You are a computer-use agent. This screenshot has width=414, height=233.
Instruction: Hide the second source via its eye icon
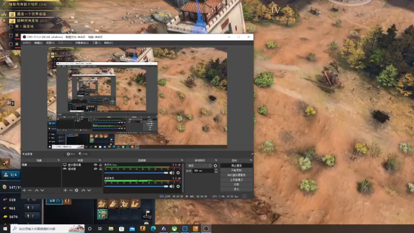95,169
